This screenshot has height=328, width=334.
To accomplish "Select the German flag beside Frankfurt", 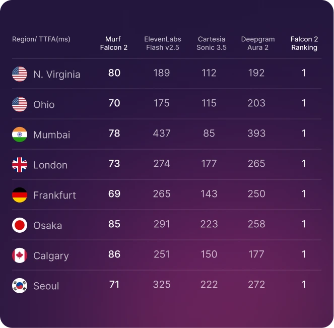I will click(x=20, y=195).
